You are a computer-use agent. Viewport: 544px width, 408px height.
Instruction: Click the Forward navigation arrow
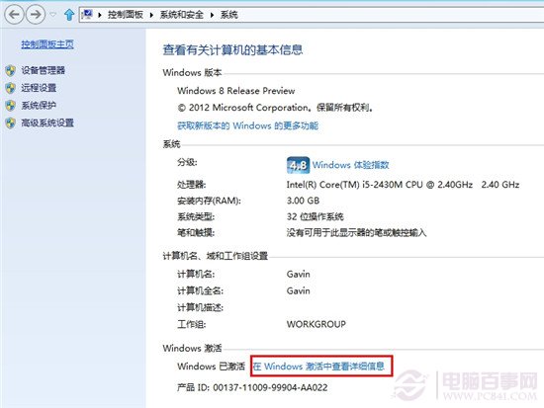point(36,15)
